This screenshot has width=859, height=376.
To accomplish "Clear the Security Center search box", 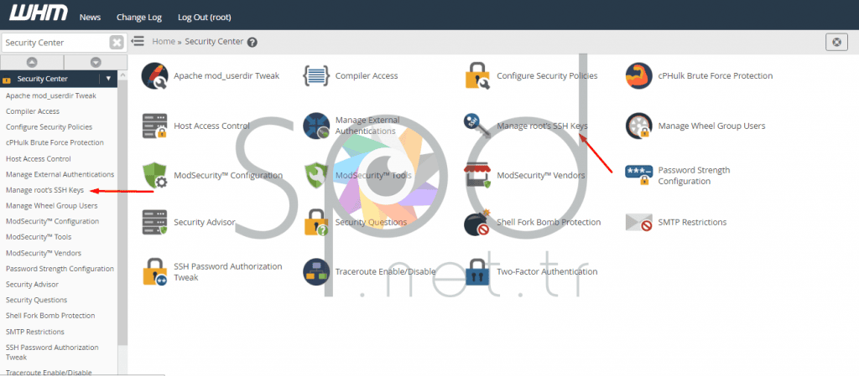I will [117, 43].
